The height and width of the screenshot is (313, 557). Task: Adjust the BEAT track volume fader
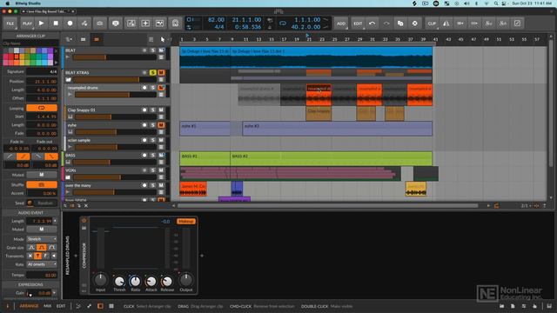(x=114, y=57)
